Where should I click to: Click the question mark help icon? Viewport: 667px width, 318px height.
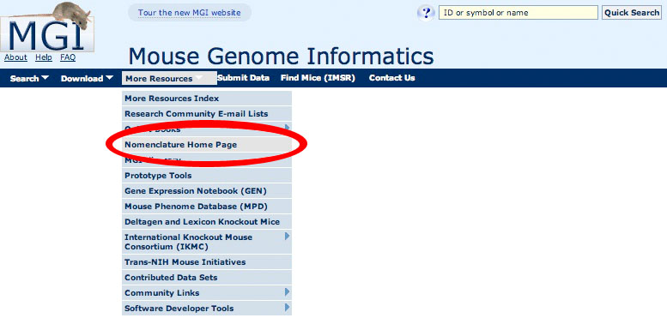(x=426, y=13)
